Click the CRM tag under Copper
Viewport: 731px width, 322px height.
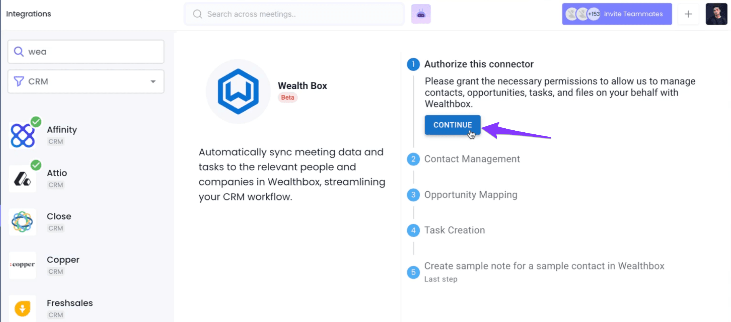(x=56, y=271)
